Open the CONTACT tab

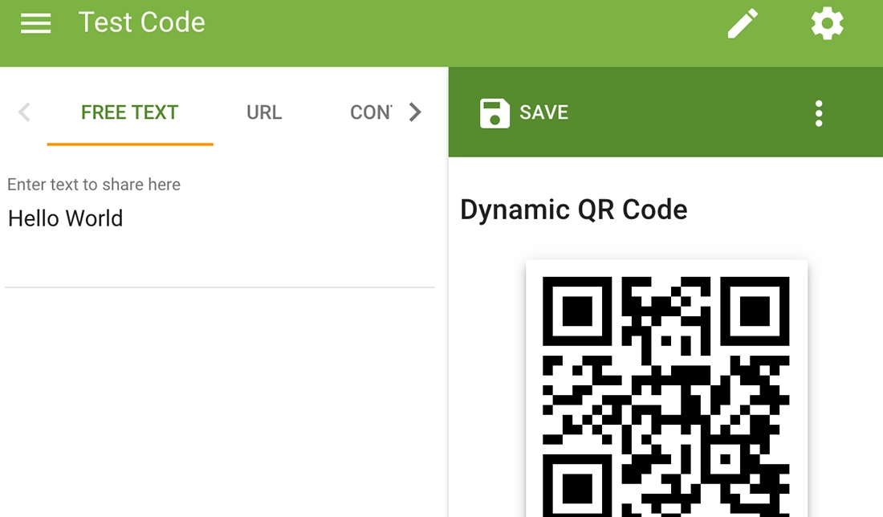371,112
